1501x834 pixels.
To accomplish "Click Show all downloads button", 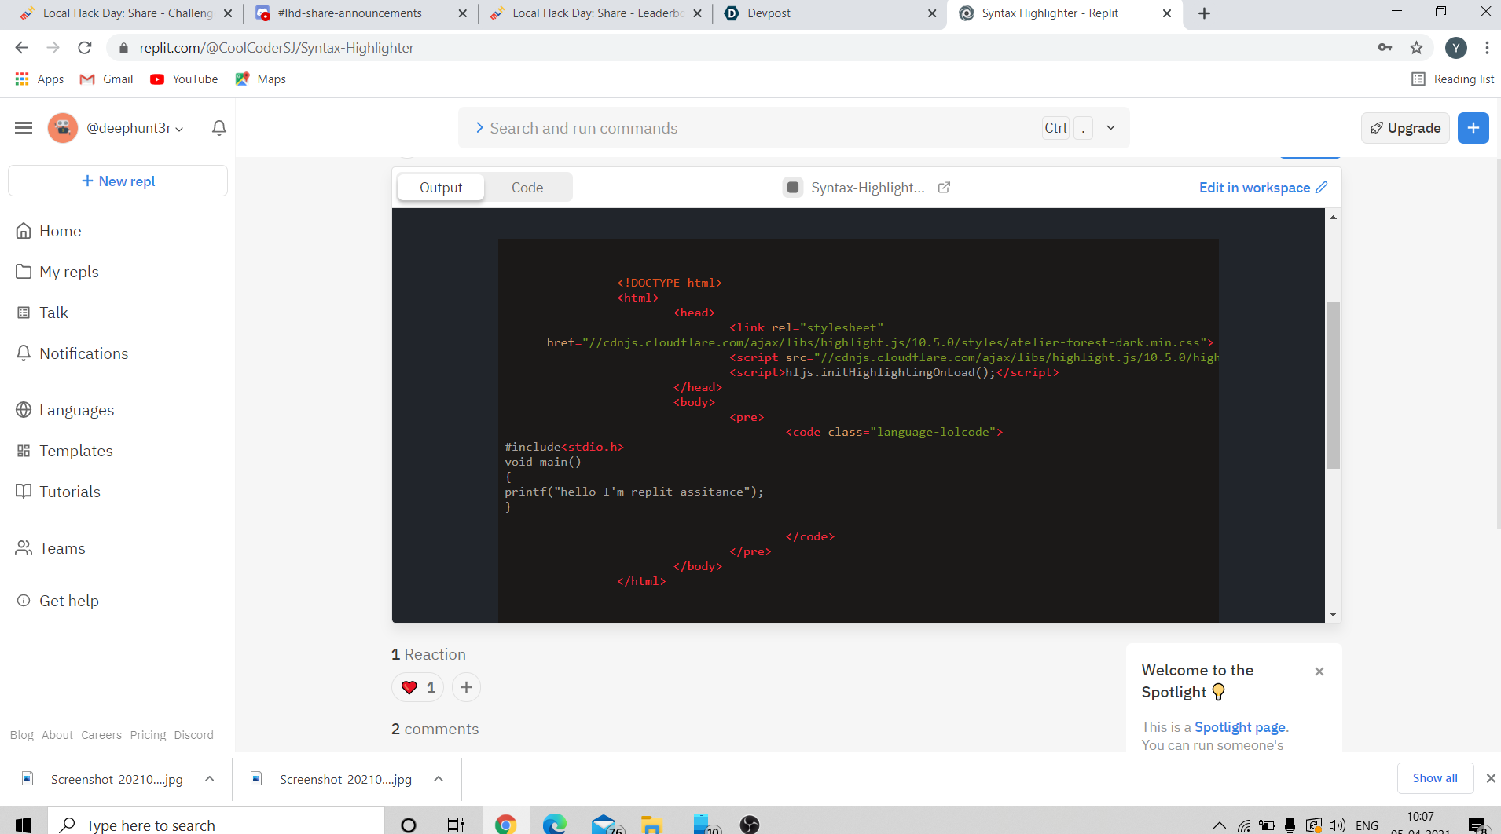I will 1435,778.
